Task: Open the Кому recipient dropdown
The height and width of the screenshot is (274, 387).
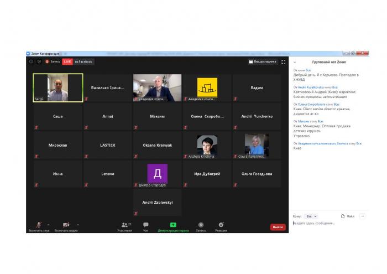Action: click(312, 216)
